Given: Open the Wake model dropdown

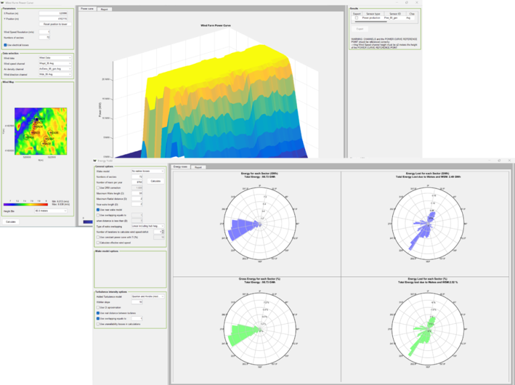Looking at the screenshot, I should click(148, 172).
